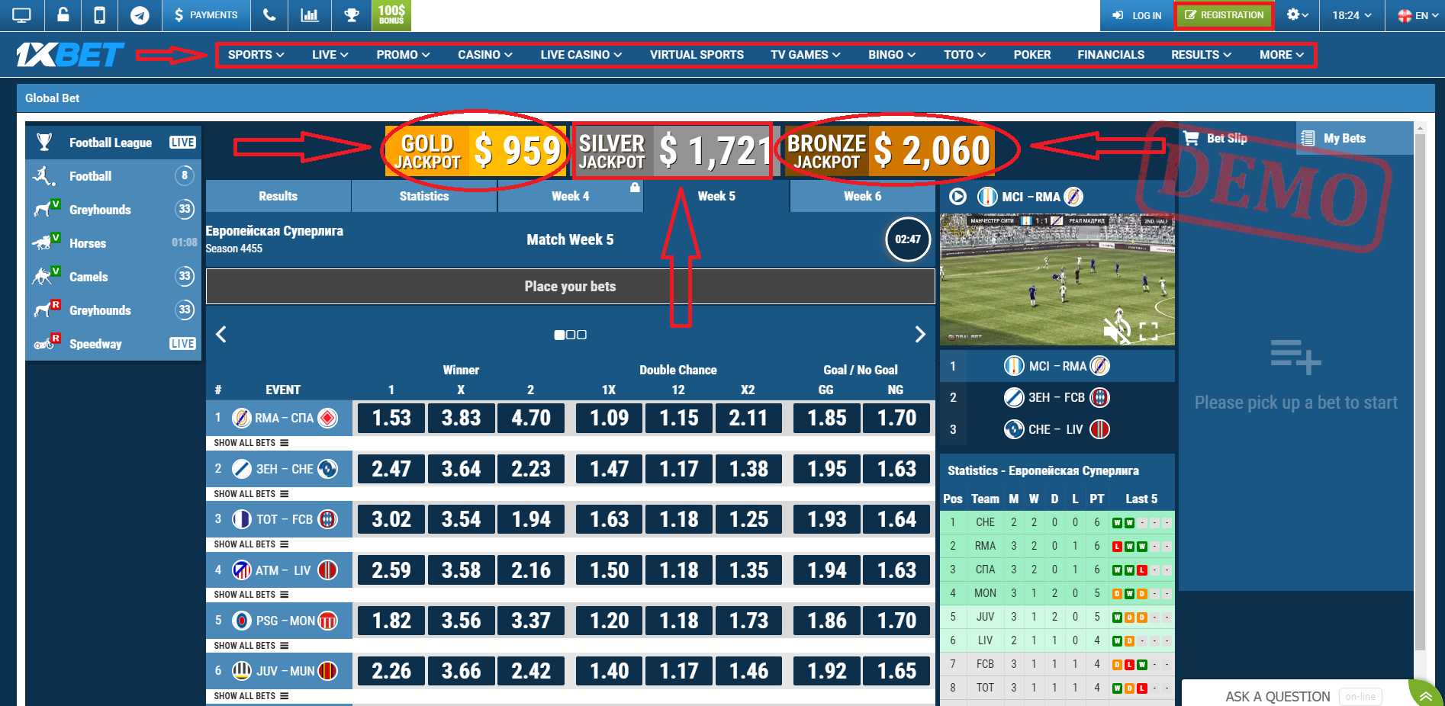The width and height of the screenshot is (1445, 706).
Task: Switch to the Results tab
Action: [x=278, y=196]
